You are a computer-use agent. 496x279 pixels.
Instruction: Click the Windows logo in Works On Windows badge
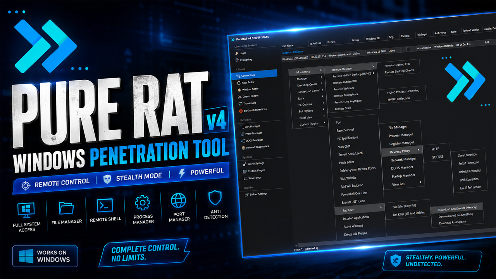pyautogui.click(x=26, y=257)
